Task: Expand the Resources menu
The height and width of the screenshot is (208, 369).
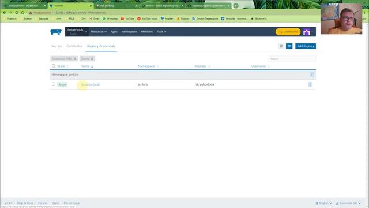Action: click(x=99, y=32)
